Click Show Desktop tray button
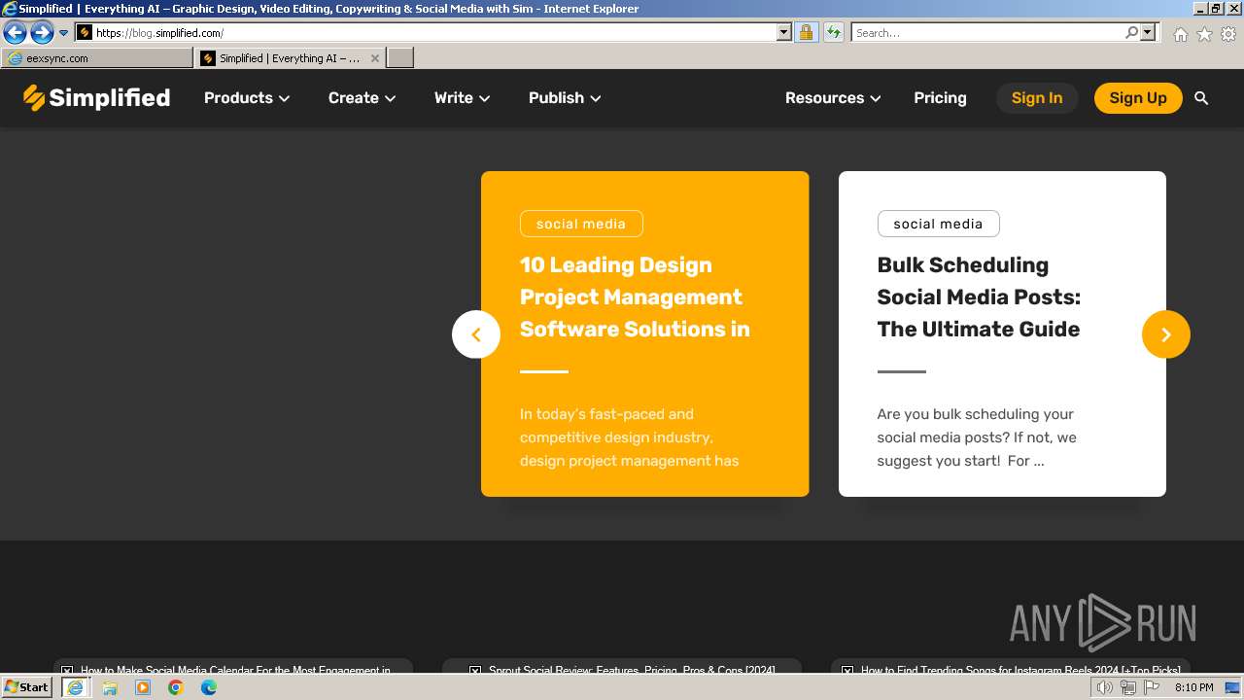 [1232, 687]
